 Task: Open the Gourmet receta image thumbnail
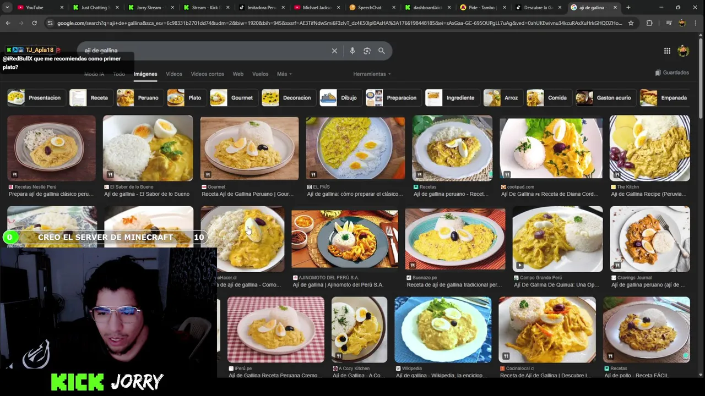click(250, 148)
